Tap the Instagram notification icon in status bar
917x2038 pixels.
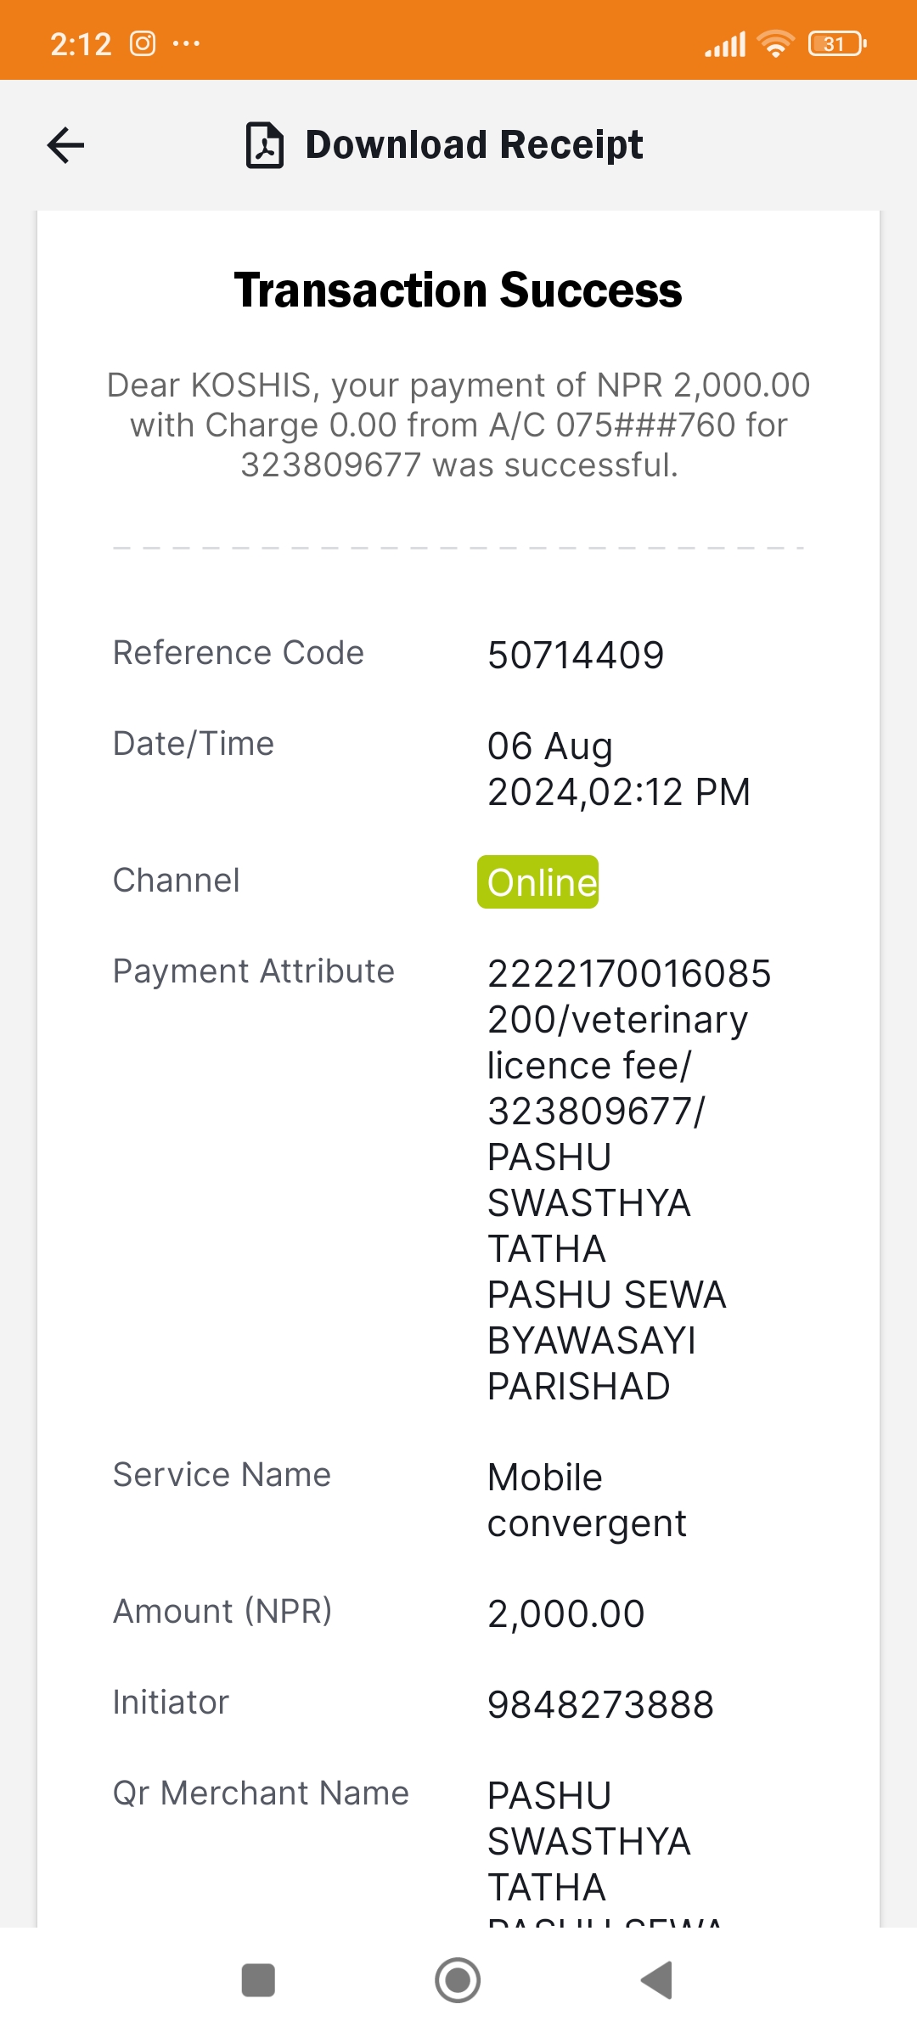(143, 43)
